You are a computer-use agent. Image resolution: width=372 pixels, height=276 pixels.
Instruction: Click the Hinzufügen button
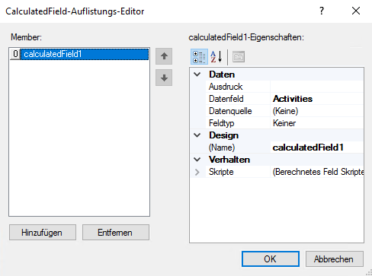point(43,233)
